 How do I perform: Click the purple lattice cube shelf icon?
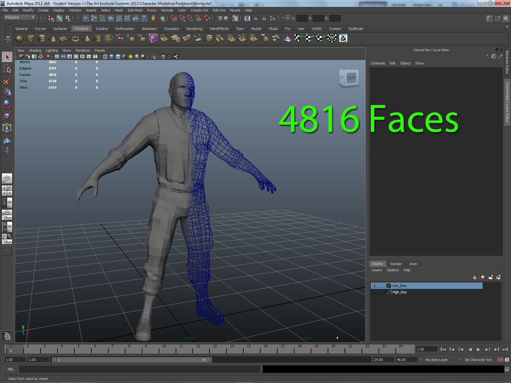point(153,39)
